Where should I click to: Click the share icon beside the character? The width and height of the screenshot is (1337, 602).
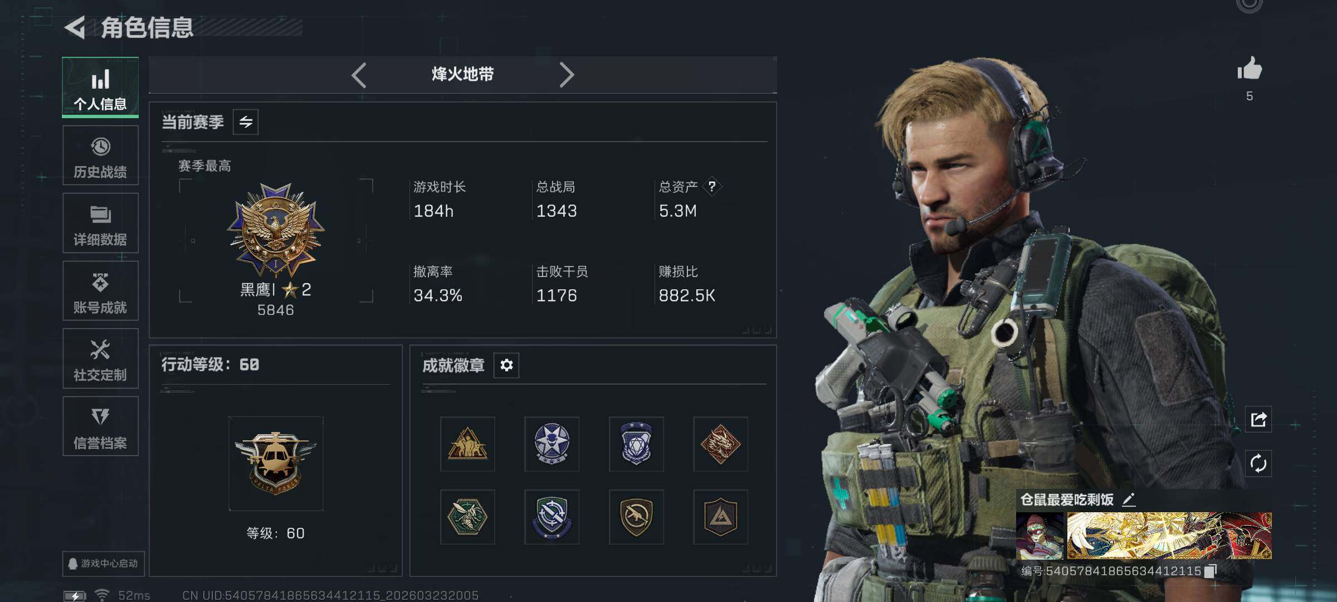click(x=1258, y=419)
